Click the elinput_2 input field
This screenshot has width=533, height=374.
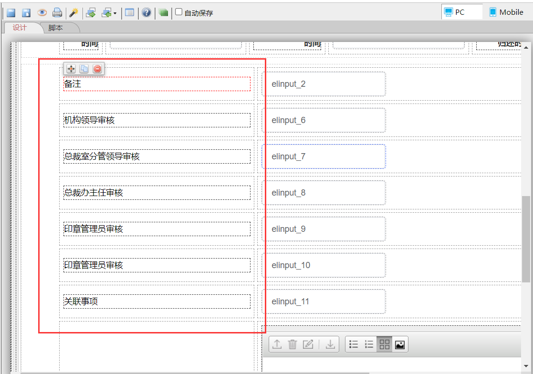pos(324,84)
